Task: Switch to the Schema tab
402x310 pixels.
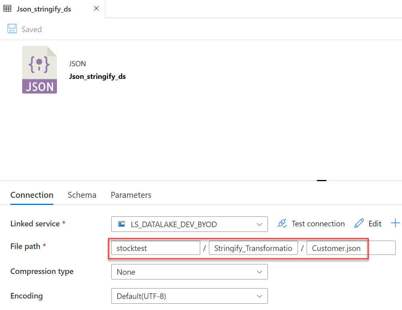Action: click(x=82, y=195)
